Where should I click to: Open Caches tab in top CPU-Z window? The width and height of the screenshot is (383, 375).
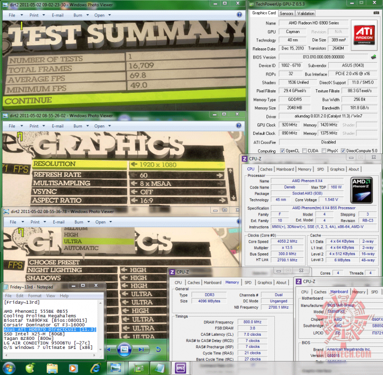[266, 169]
